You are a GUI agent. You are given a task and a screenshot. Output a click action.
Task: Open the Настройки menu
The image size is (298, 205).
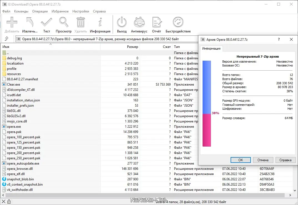(80, 11)
